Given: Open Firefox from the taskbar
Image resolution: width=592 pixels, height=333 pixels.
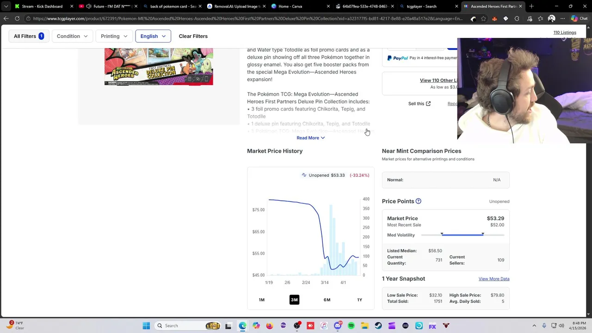Looking at the screenshot, I should tap(270, 326).
